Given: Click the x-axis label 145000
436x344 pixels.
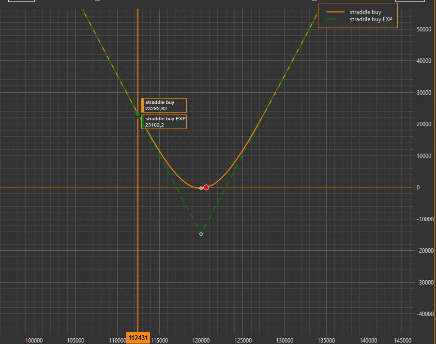Looking at the screenshot, I should pyautogui.click(x=403, y=341).
